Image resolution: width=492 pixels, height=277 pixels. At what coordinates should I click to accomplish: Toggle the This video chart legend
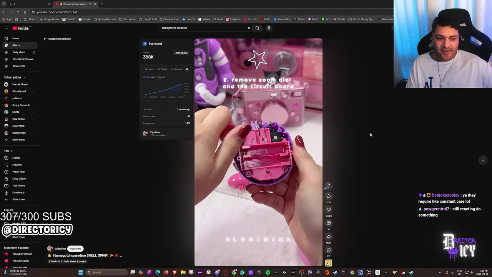click(148, 77)
